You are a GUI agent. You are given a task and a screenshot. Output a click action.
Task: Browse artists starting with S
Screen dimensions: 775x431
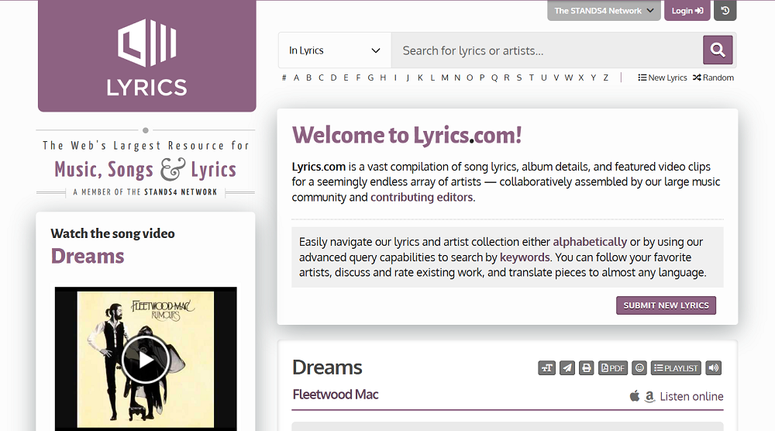pos(519,78)
